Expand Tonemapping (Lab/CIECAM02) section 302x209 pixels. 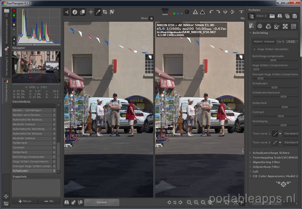[x=275, y=157]
